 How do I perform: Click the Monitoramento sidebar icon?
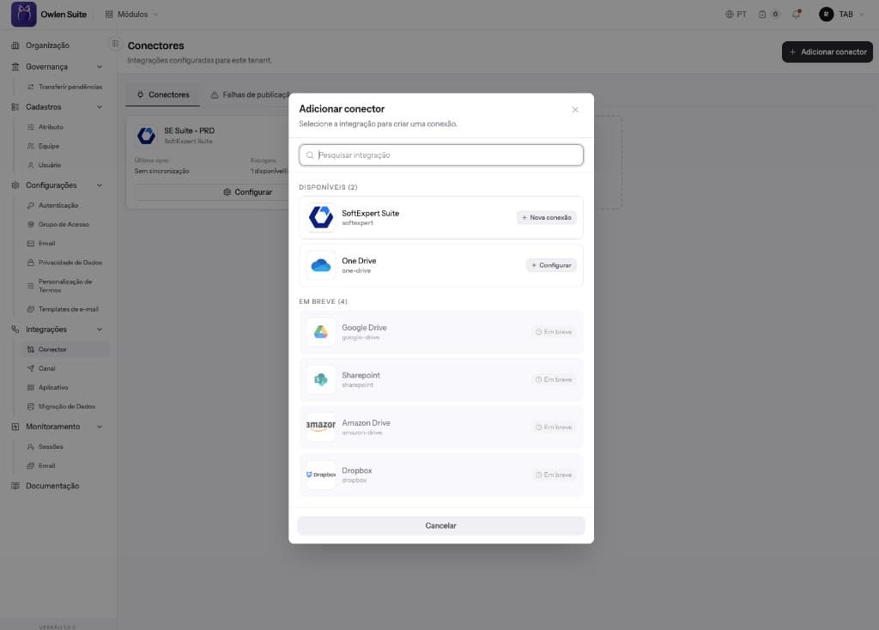15,427
